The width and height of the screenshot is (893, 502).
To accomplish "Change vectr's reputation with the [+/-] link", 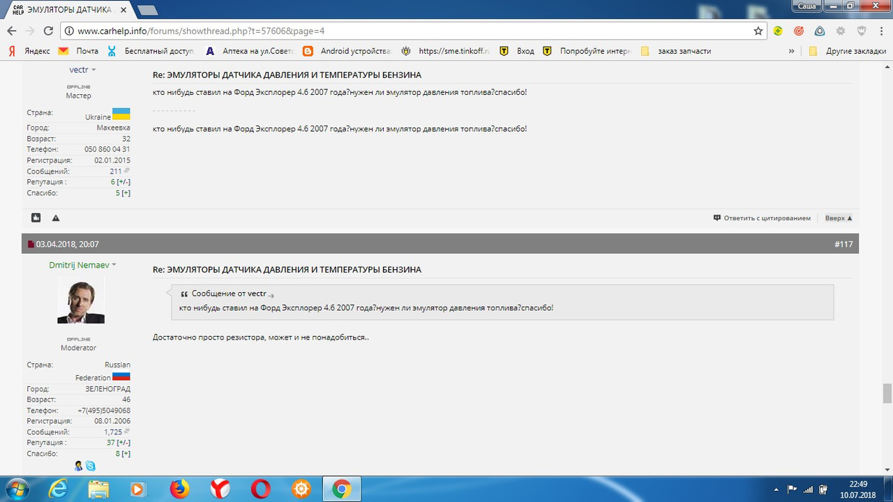I will 124,182.
